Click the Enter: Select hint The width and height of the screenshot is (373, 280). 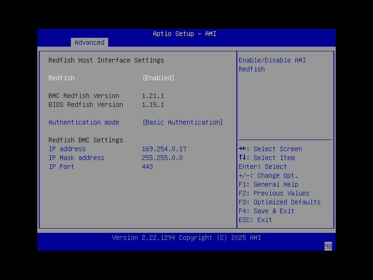pos(262,167)
